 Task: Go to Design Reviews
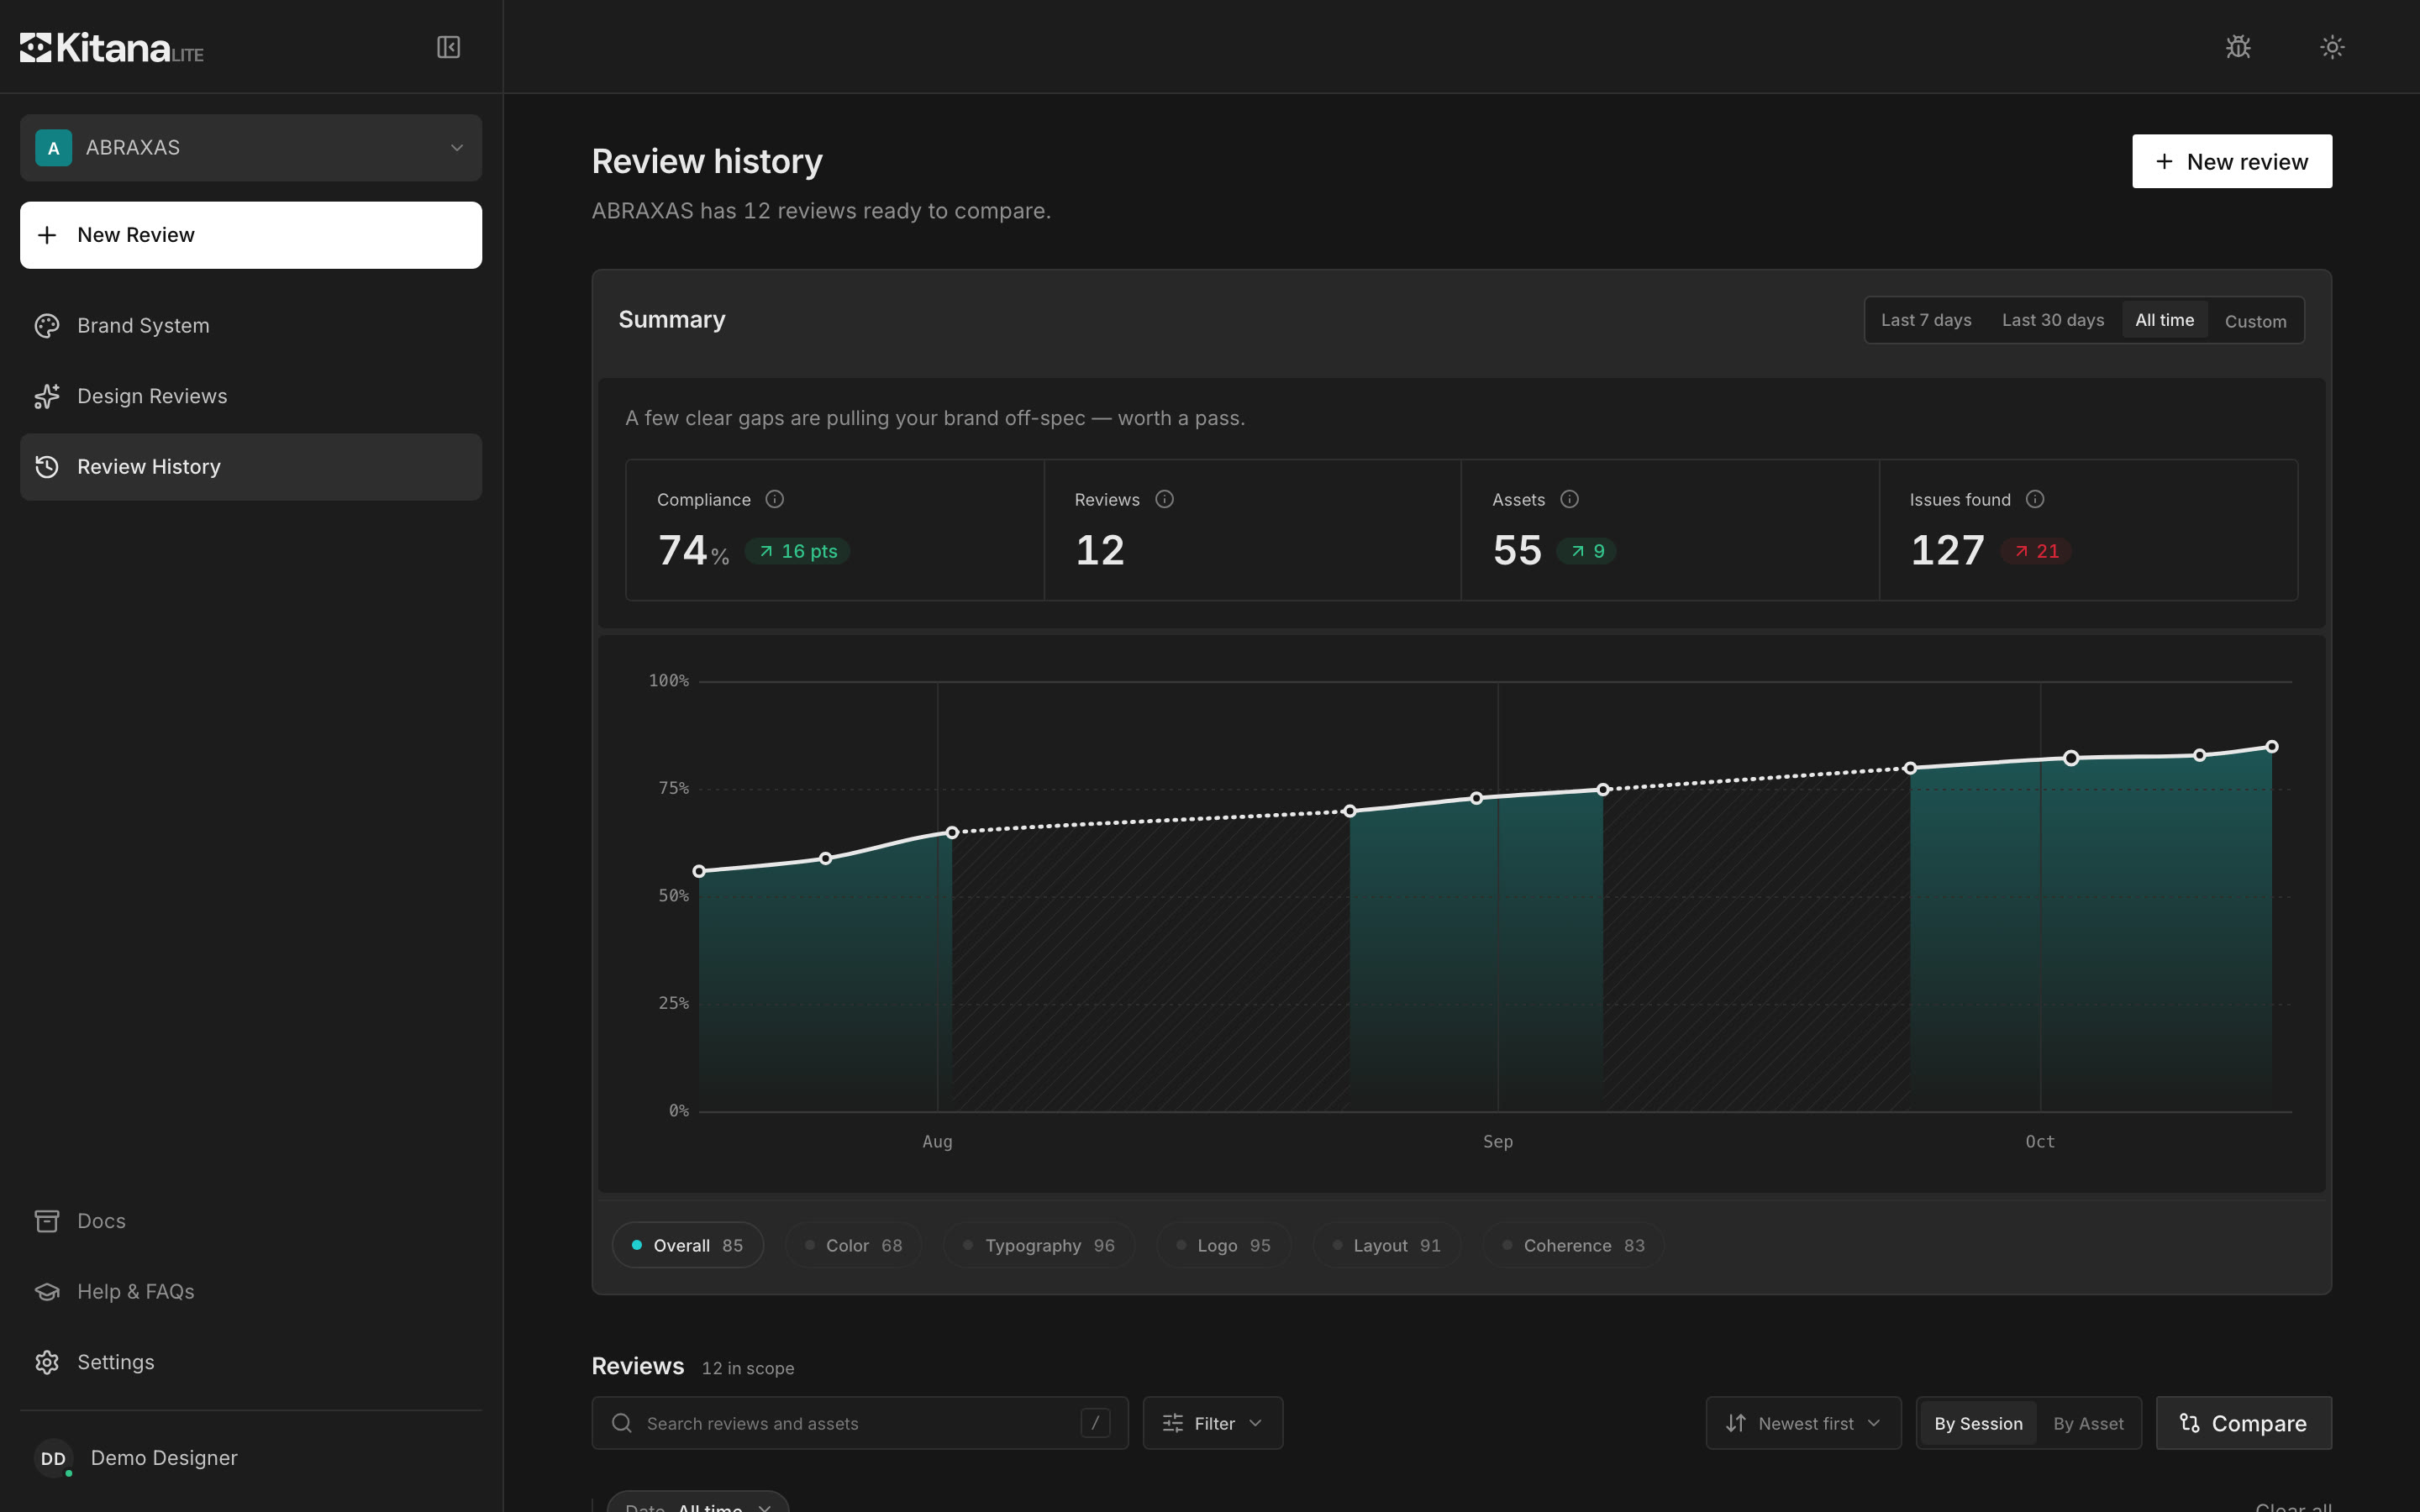[x=251, y=396]
